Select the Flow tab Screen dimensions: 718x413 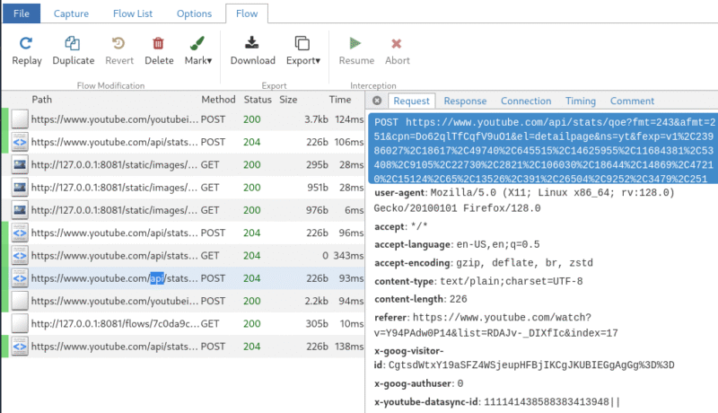click(x=247, y=13)
